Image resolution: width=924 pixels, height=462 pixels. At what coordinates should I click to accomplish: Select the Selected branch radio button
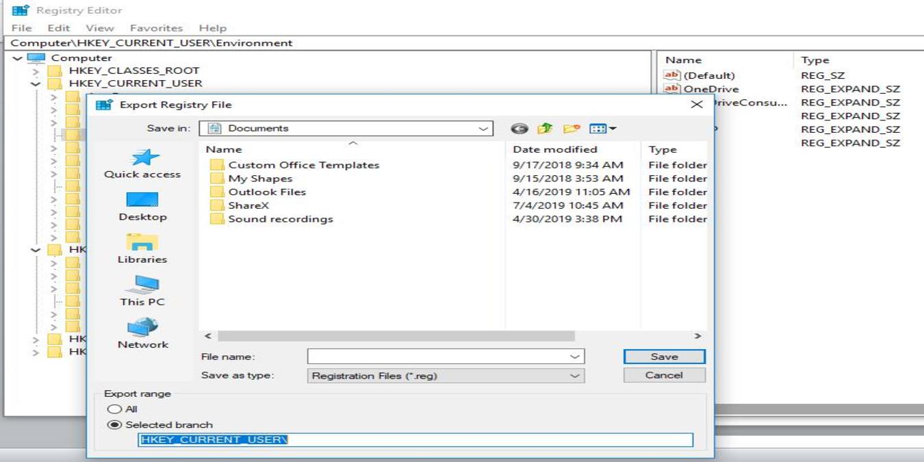tap(114, 424)
